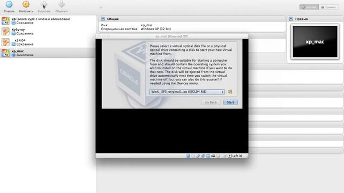Click the Превью section header icon
344x193 pixels.
click(291, 19)
